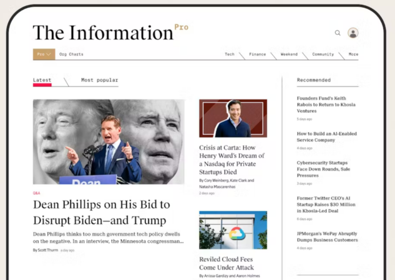Click The Information logo

103,32
